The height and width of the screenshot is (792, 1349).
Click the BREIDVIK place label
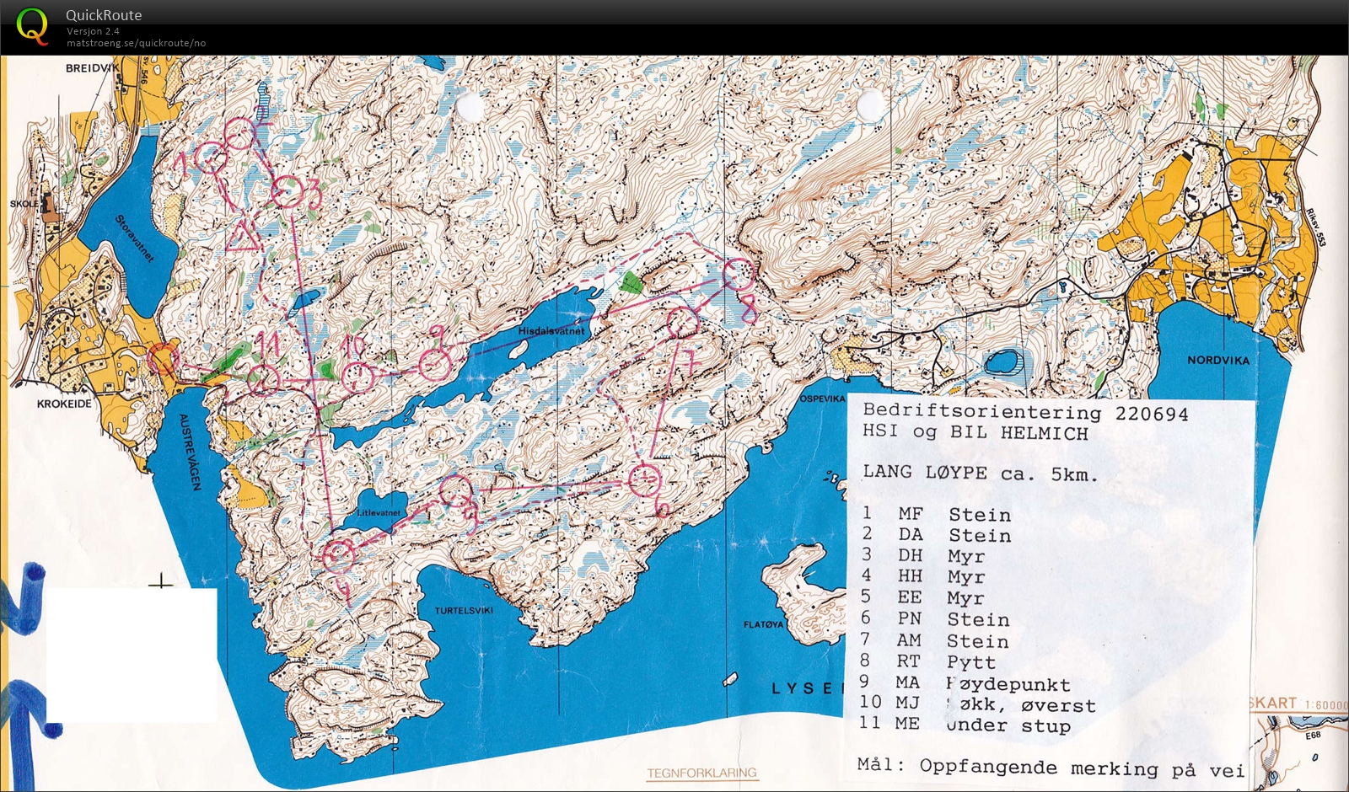93,68
